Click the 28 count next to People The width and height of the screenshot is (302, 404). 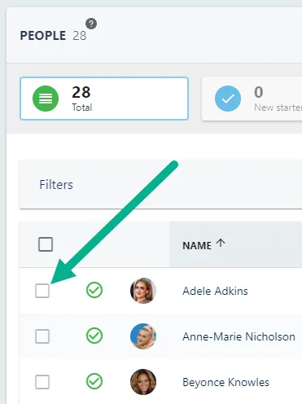79,36
